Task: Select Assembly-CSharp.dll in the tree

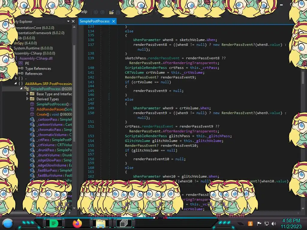Action: pos(36,58)
